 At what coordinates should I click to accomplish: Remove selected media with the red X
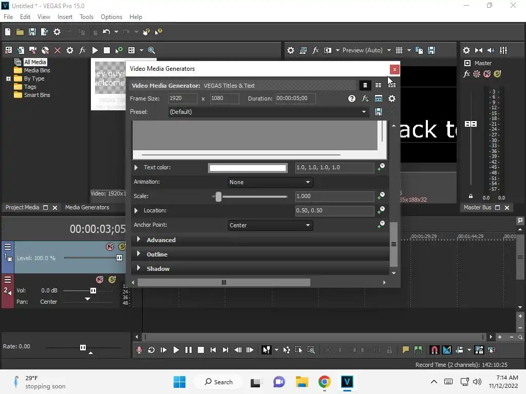[x=58, y=50]
